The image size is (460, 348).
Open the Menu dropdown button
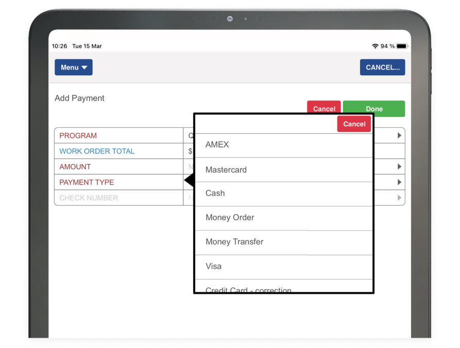coord(73,67)
